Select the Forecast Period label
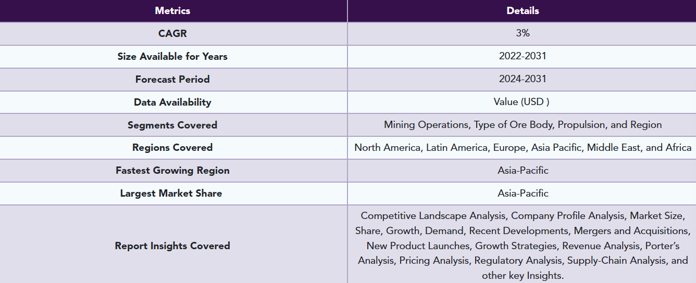The height and width of the screenshot is (283, 696). (172, 79)
